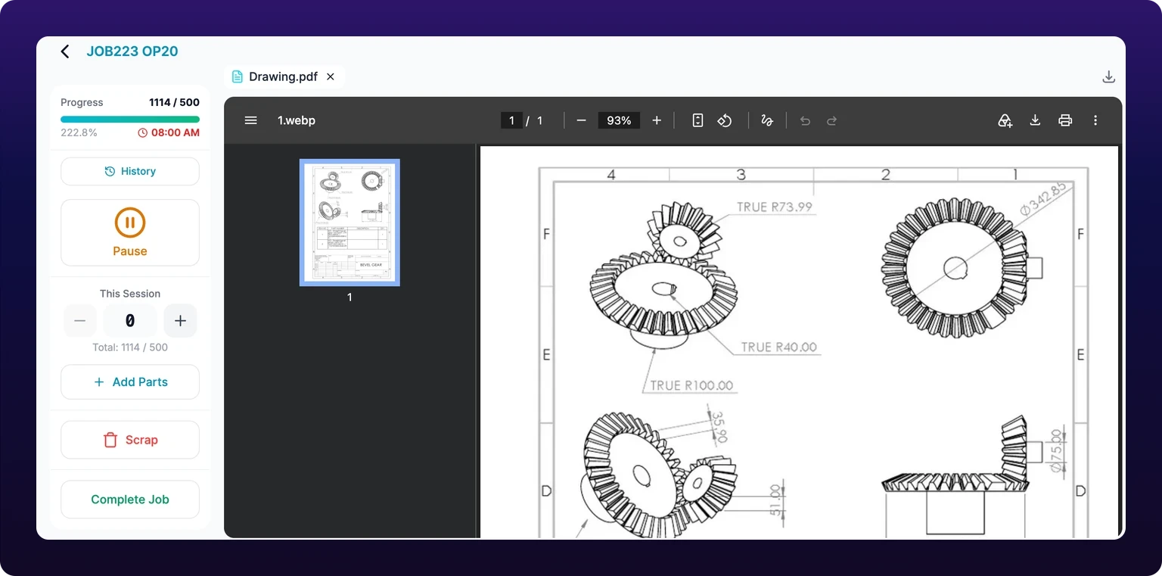
Task: Open the History view
Action: (x=130, y=171)
